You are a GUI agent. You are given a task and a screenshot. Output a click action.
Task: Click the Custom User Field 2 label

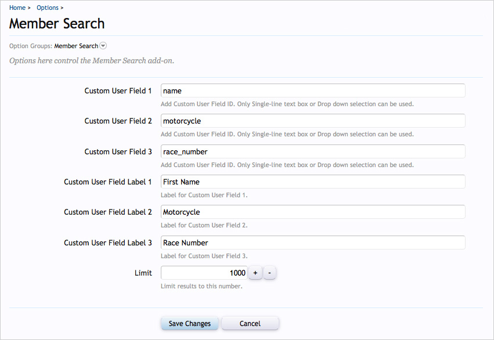pos(118,121)
